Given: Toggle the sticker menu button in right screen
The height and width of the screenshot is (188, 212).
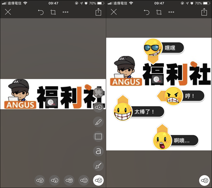Looking at the screenshot, I should click(x=204, y=181).
